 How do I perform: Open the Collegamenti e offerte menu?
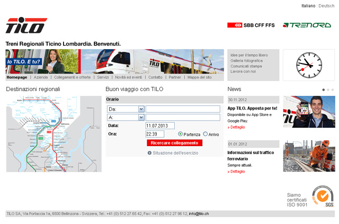tap(72, 77)
